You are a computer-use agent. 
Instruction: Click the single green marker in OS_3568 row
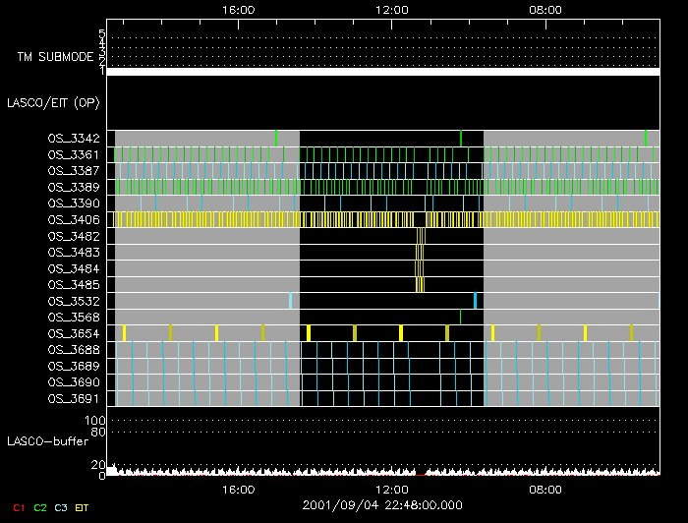(x=460, y=317)
